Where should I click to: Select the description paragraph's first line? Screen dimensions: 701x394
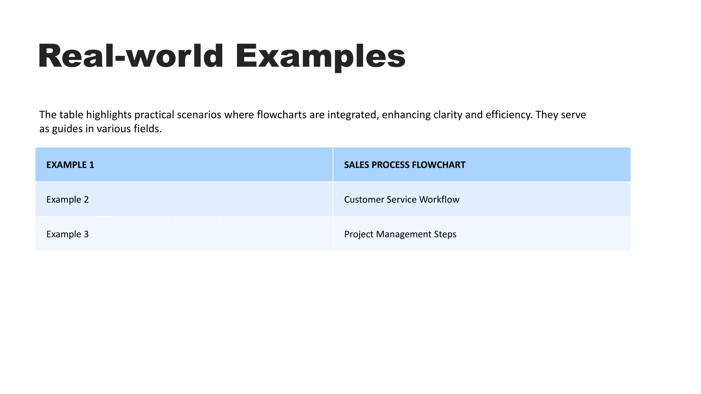pyautogui.click(x=312, y=115)
